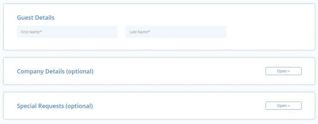Select the Special Requests (optional) heading
The image size is (318, 124).
55,106
